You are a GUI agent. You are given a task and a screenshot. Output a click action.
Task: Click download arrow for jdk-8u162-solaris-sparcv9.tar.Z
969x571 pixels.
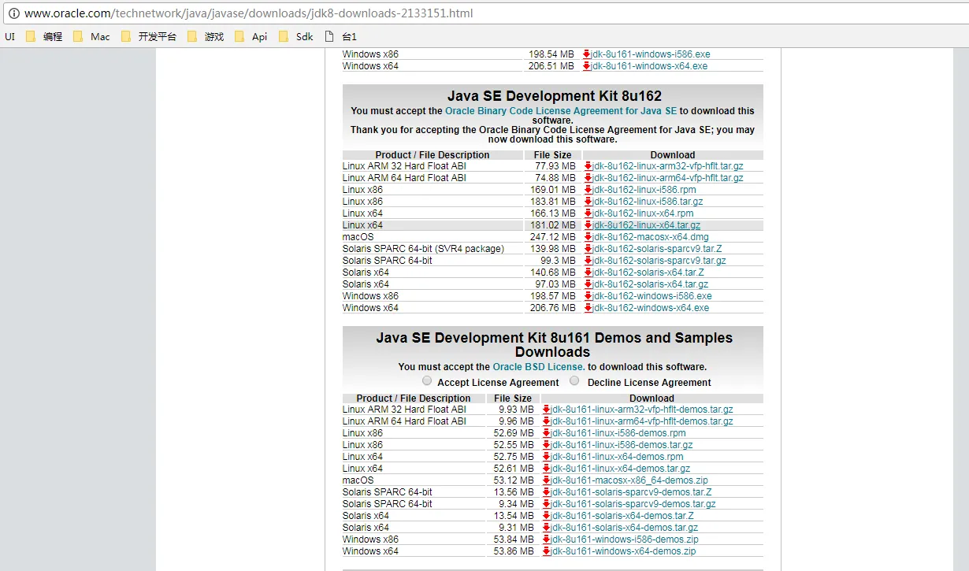tap(588, 249)
